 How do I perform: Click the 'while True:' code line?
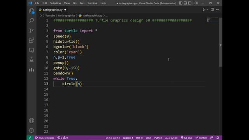click(x=65, y=79)
